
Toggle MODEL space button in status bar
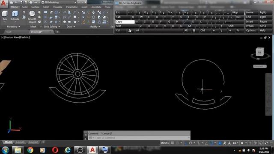(x=164, y=143)
